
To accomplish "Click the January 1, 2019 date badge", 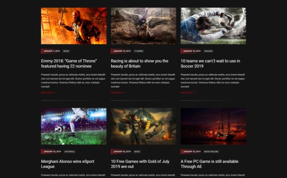I will tap(51, 51).
